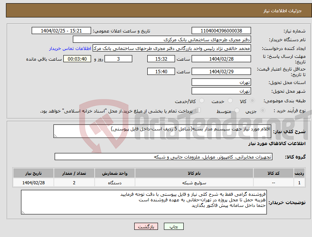Click the نام کالا column header
Screen dimensions: 312x237
(x=194, y=173)
